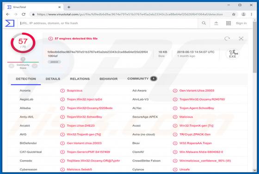Click the browser back arrow

click(x=7, y=14)
